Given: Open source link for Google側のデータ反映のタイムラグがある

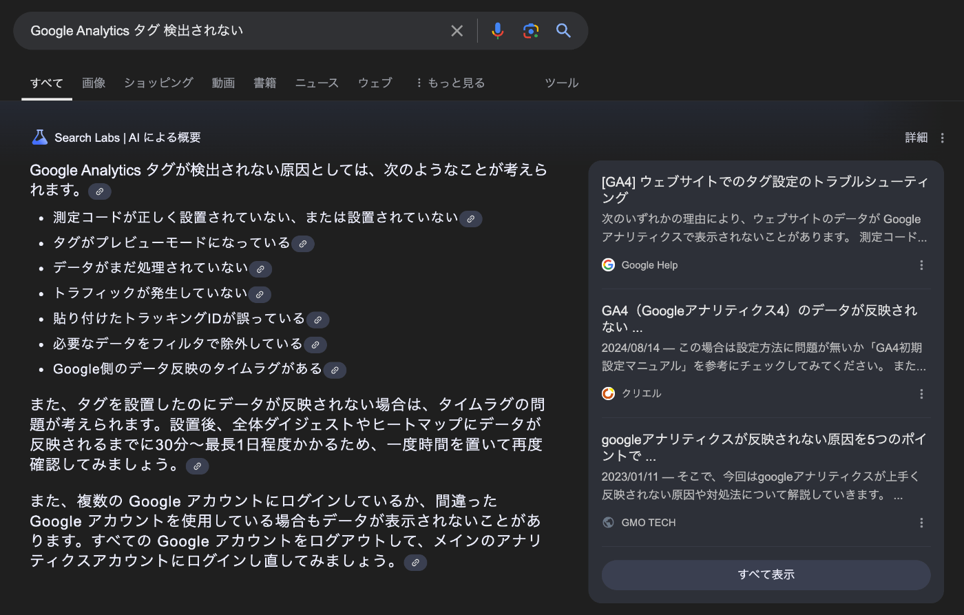Looking at the screenshot, I should pyautogui.click(x=335, y=370).
